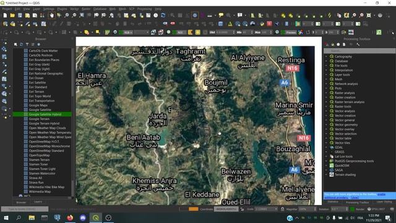Open the Temporal Controller clock icon
The image size is (396, 223).
156,15
